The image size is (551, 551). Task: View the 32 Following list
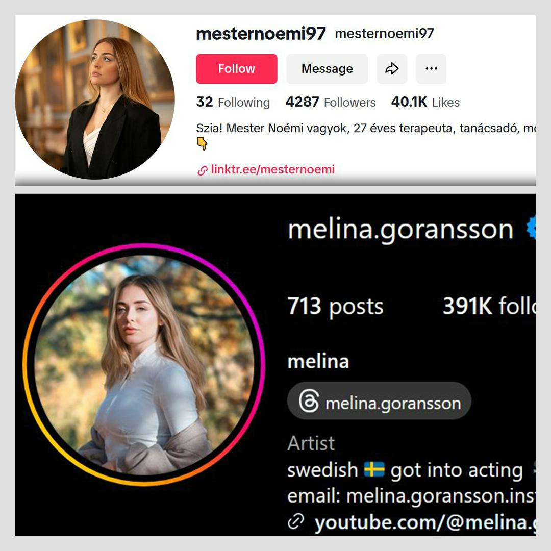click(x=233, y=102)
